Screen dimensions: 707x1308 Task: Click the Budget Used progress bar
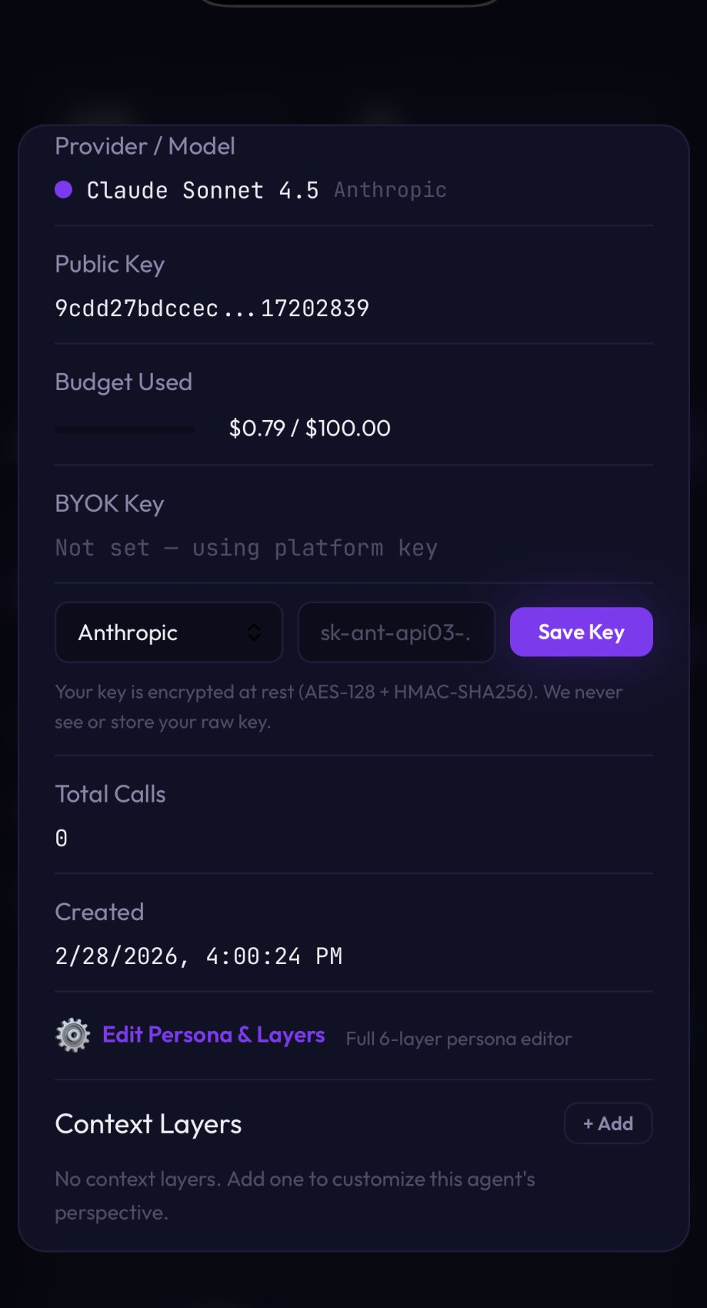[125, 429]
